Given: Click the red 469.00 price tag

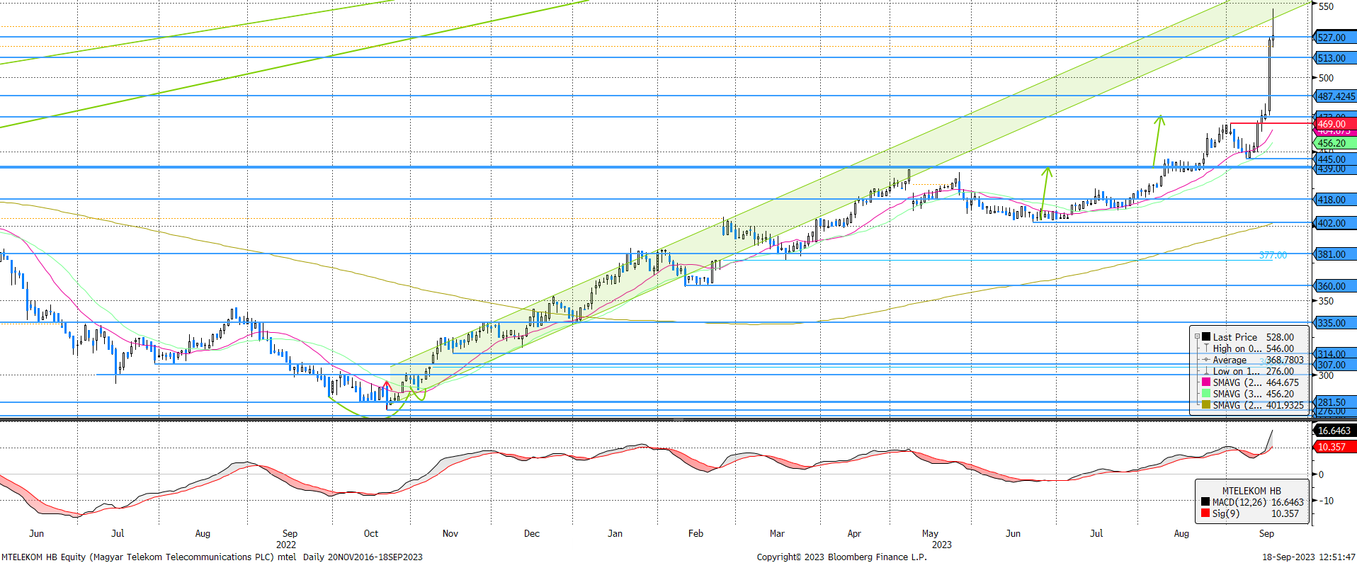Looking at the screenshot, I should coord(1335,124).
